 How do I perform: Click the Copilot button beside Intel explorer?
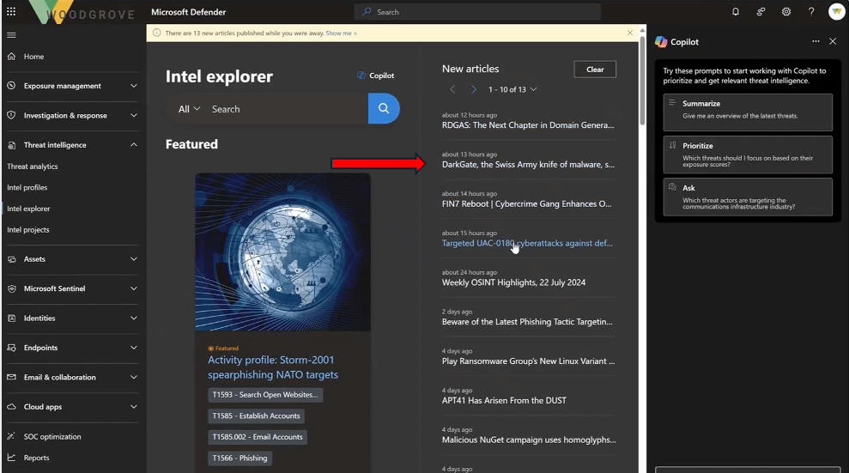point(375,76)
